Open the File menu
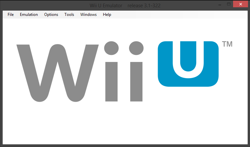 tap(11, 15)
